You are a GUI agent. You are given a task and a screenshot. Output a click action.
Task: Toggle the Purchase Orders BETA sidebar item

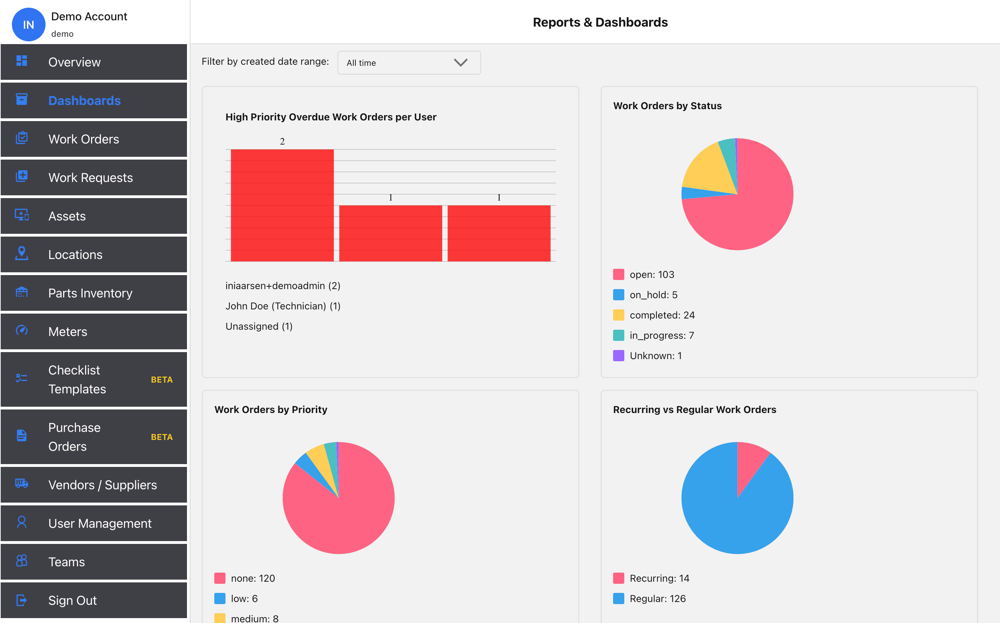[93, 436]
